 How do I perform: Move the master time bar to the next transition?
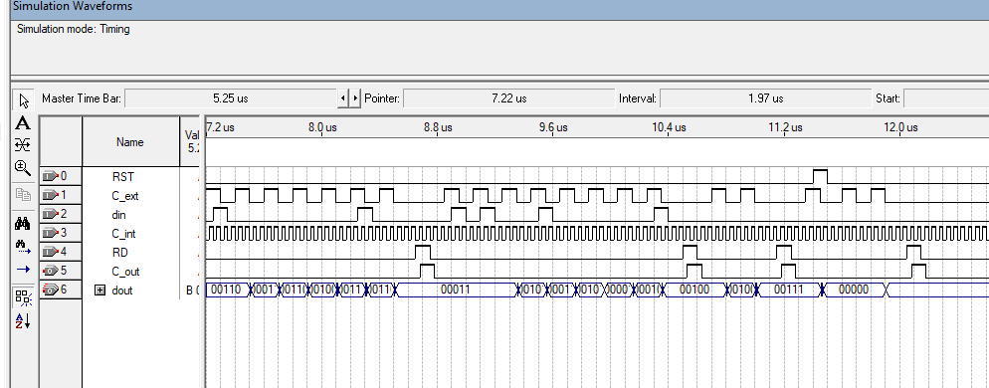point(355,98)
